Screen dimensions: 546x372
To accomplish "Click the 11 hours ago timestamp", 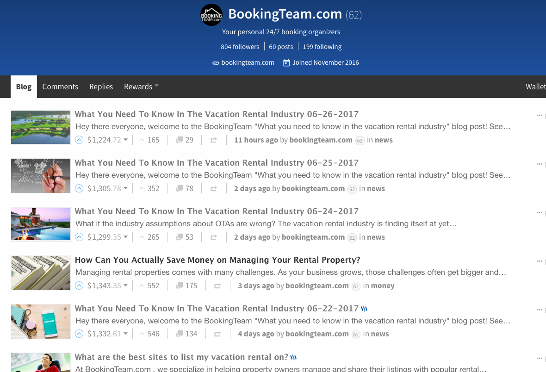I will coord(256,140).
